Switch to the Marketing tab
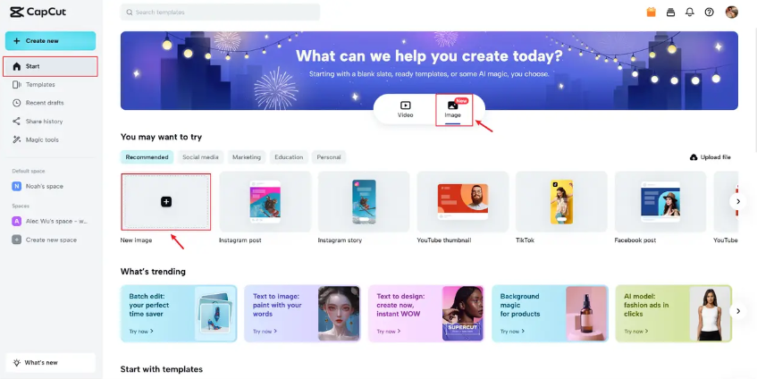Viewport: 757px width, 379px height. (x=246, y=157)
